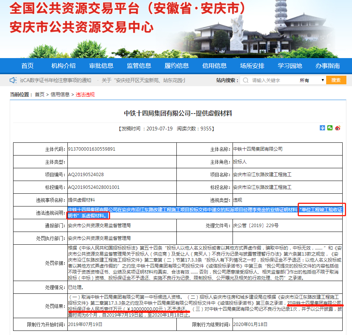Viewport: 352px width, 335px height.
Task: Open the 信用信息 navigation item
Action: (215, 66)
